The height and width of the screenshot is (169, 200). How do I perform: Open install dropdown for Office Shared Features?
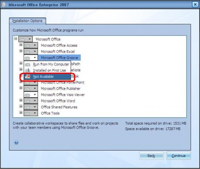pos(31,107)
